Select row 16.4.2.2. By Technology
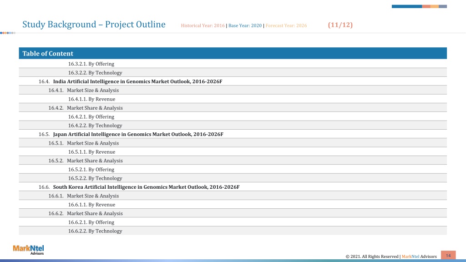This screenshot has height=262, width=466. [x=233, y=126]
